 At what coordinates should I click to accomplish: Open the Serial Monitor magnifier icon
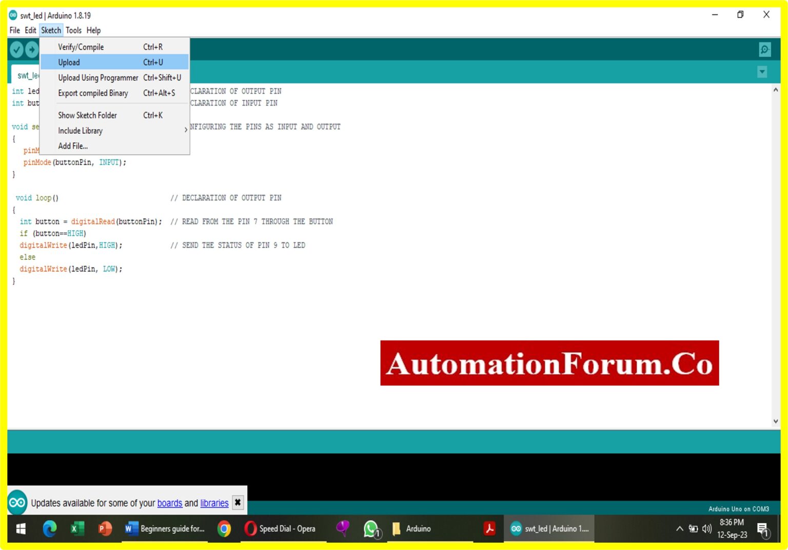(x=764, y=49)
